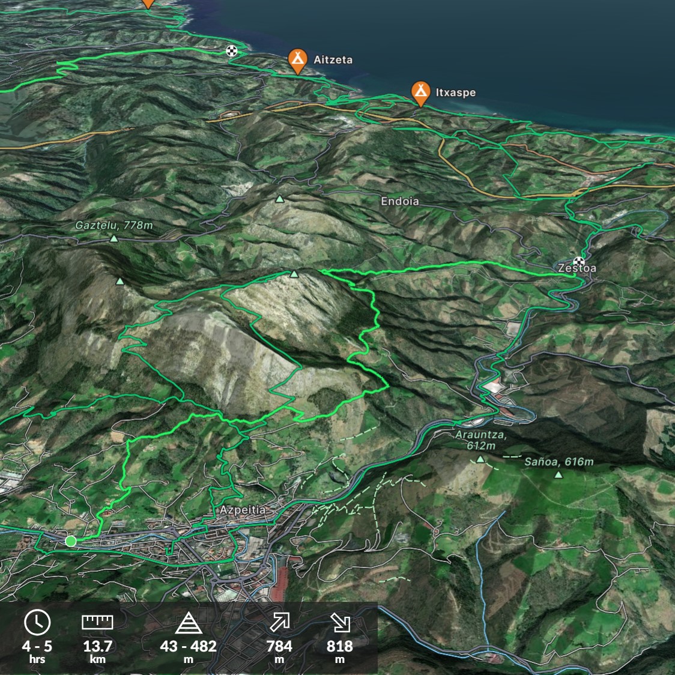Select the peak triangle southwest of Endoia
The width and height of the screenshot is (675, 675).
pyautogui.click(x=279, y=199)
